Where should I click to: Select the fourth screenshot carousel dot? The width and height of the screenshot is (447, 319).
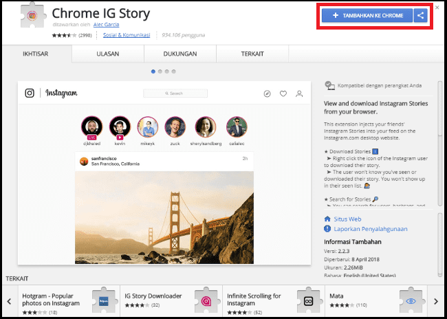(173, 71)
